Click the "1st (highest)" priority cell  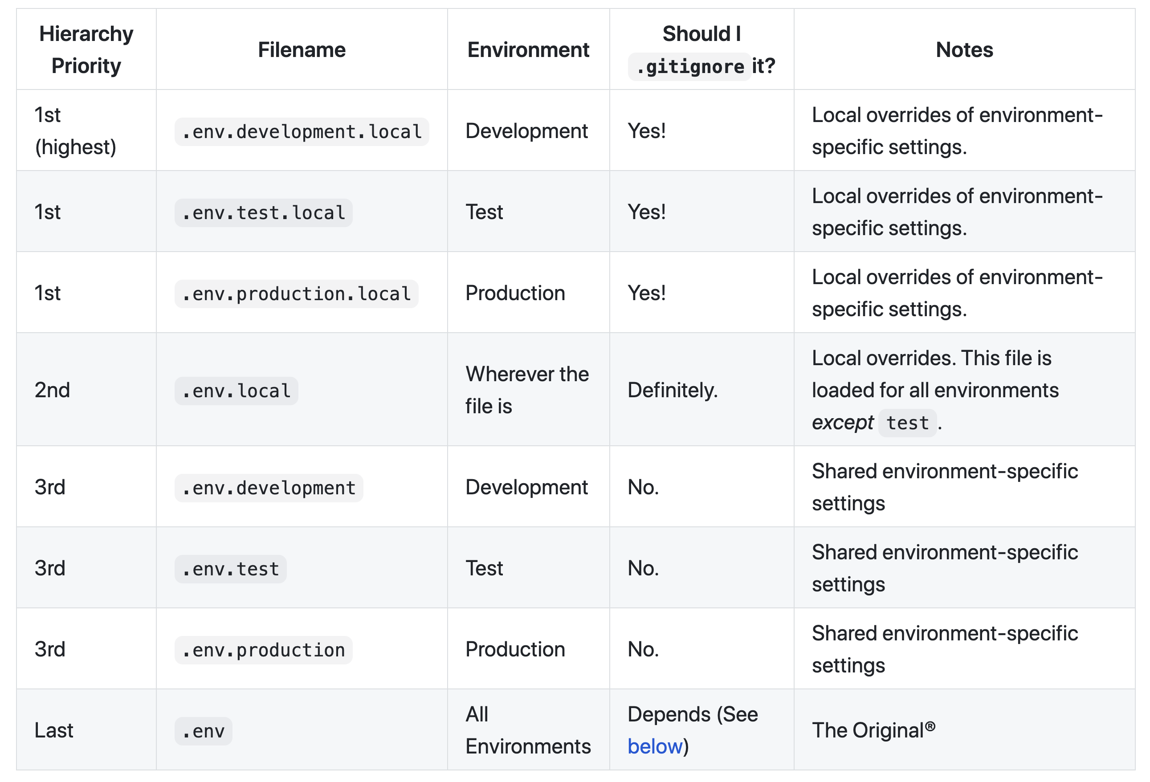point(75,130)
